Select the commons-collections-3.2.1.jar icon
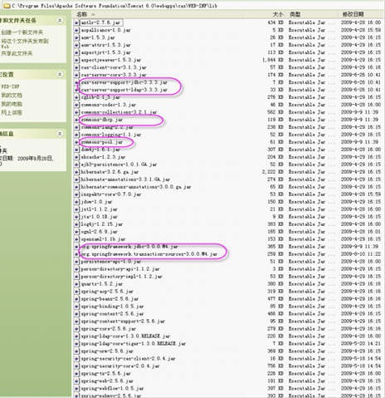This screenshot has height=398, width=385. [x=77, y=112]
